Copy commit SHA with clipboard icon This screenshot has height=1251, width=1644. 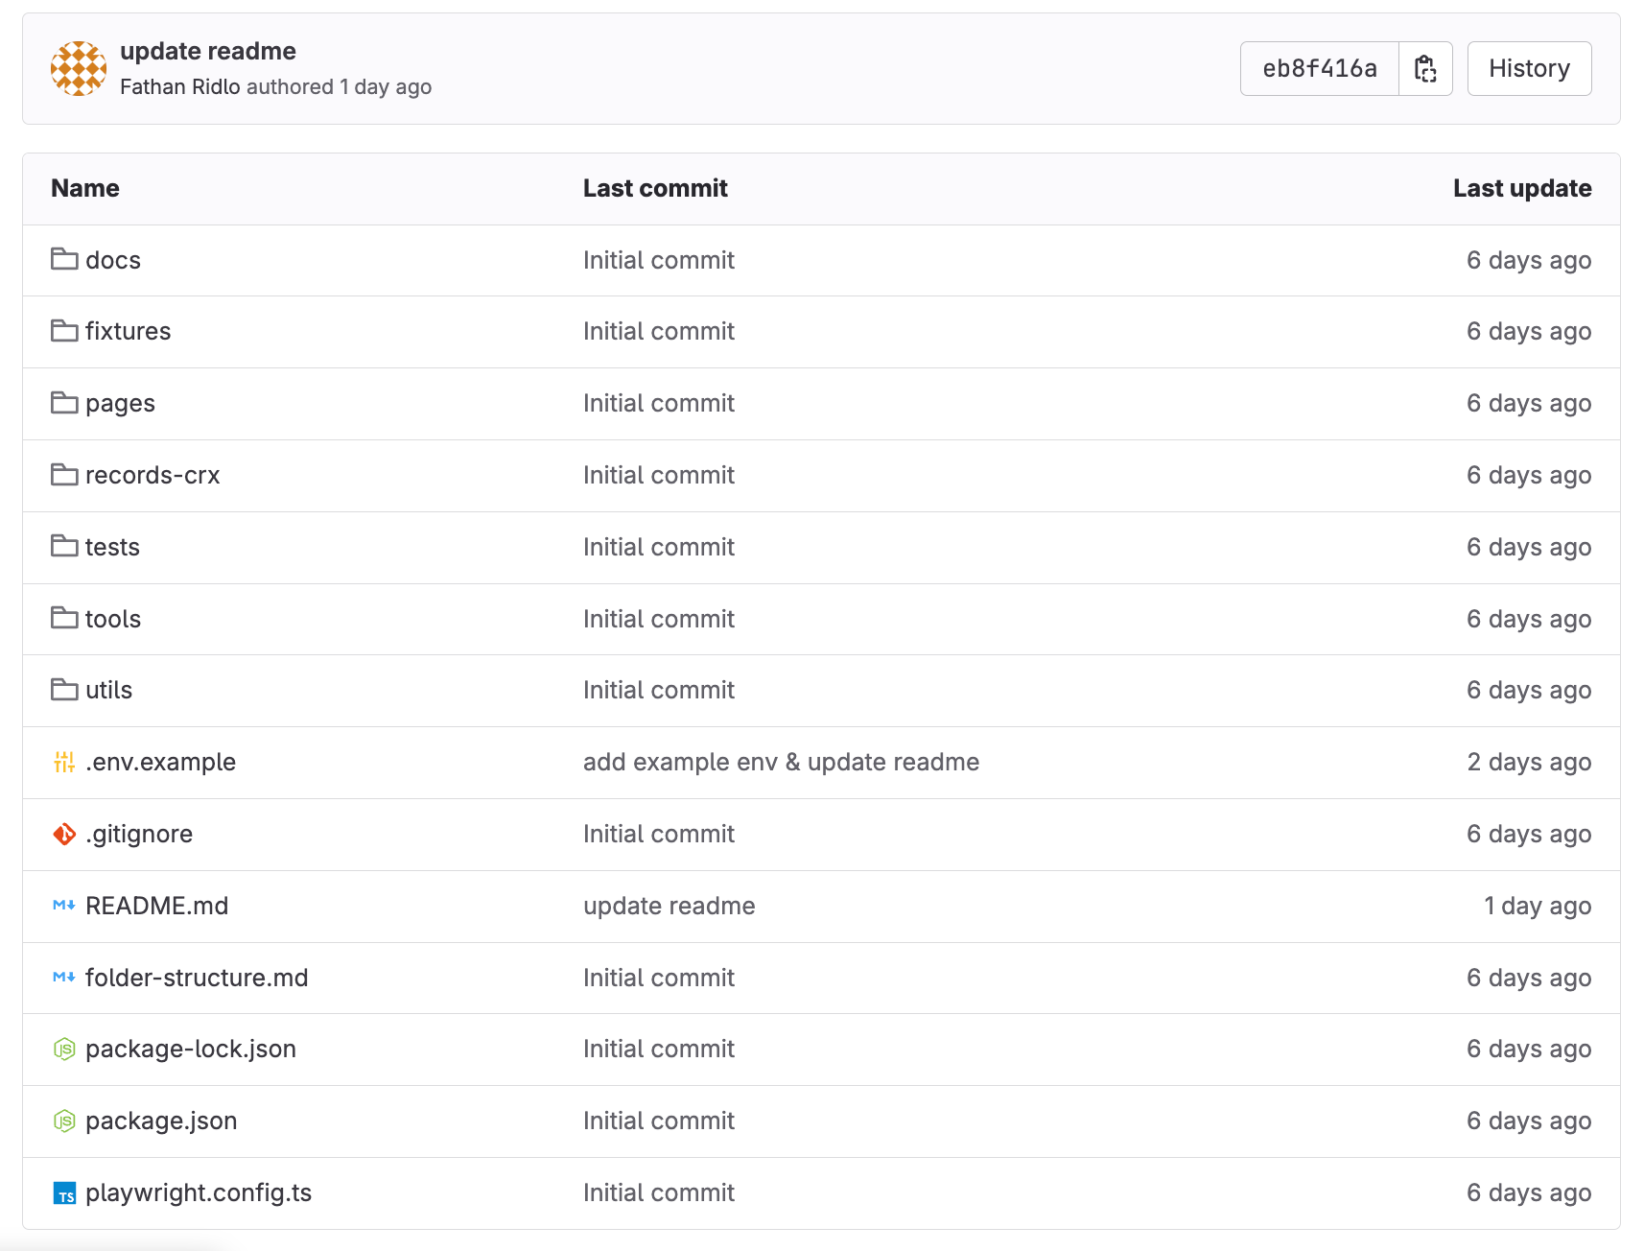coord(1425,69)
